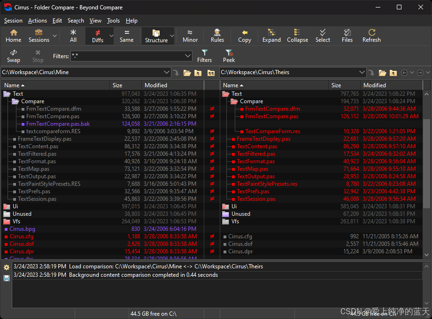Sort left pane by Size column

(x=126, y=85)
